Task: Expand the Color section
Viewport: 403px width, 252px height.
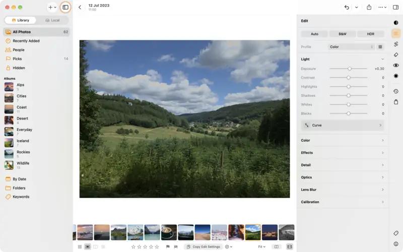Action: [x=343, y=141]
